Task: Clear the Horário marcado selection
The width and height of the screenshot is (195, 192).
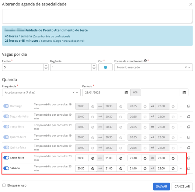Action: (x=186, y=67)
